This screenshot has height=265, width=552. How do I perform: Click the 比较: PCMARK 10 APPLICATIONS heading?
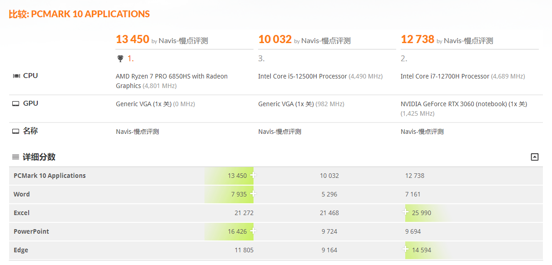(x=79, y=14)
